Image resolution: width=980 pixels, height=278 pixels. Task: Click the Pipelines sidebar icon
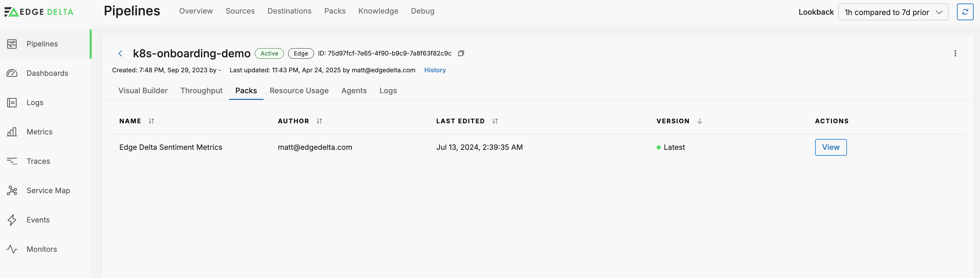tap(12, 44)
